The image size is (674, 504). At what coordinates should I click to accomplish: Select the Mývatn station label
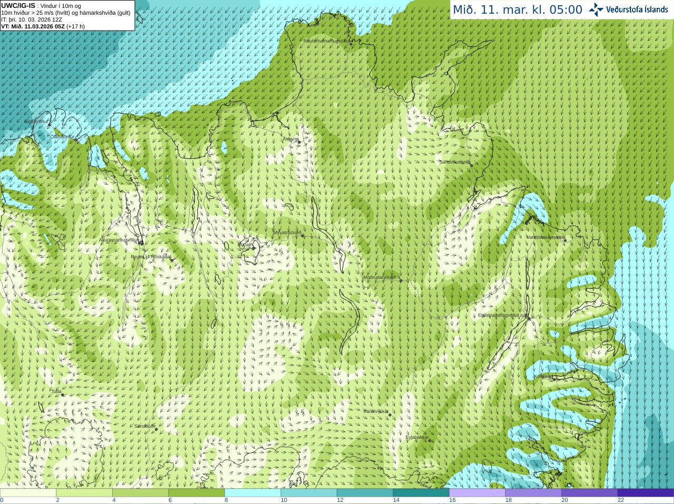pyautogui.click(x=246, y=245)
